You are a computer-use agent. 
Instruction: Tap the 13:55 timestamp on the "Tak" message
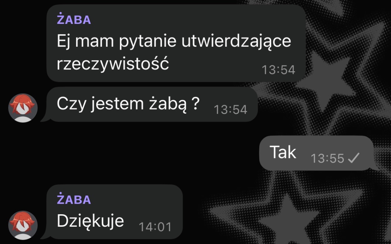point(328,158)
